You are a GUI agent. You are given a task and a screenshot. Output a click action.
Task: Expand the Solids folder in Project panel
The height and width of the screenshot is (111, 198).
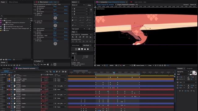point(3,30)
